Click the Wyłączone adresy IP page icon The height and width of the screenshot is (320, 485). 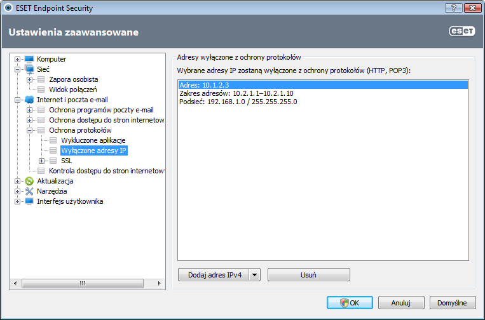(53, 150)
